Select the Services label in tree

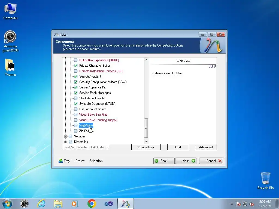click(x=80, y=136)
